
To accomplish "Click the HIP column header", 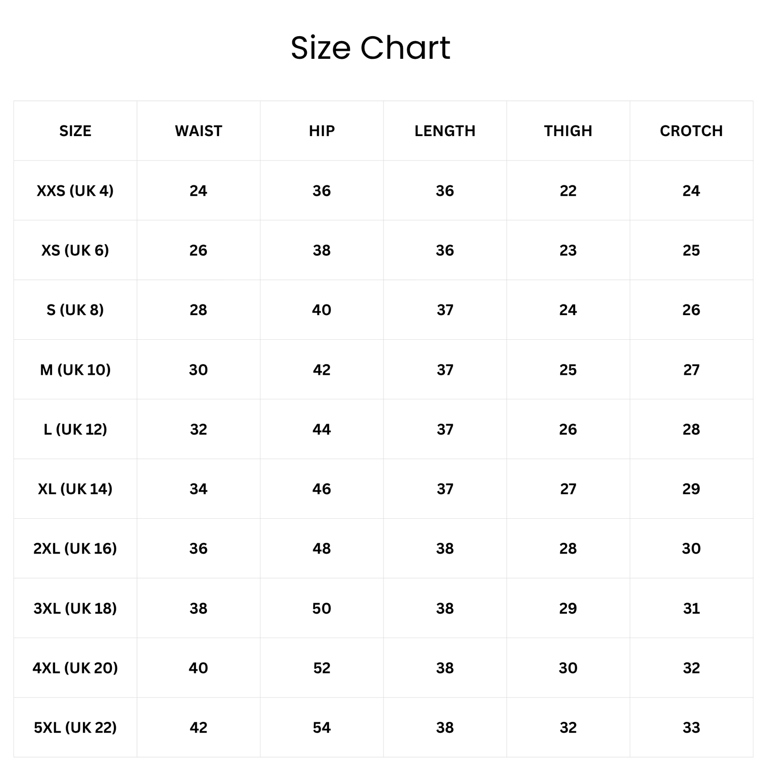I will tap(322, 131).
